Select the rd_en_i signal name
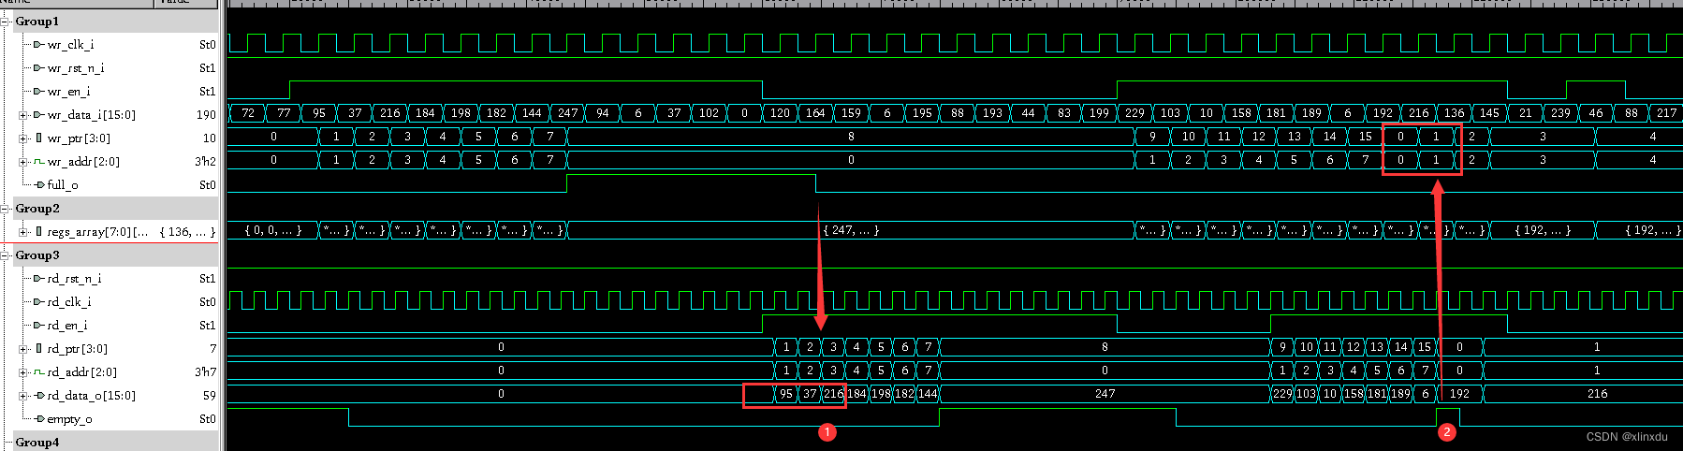 coord(66,325)
